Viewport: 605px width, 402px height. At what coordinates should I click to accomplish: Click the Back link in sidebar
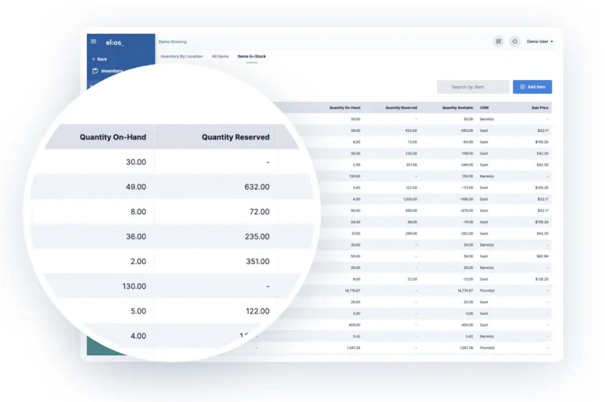(x=101, y=59)
